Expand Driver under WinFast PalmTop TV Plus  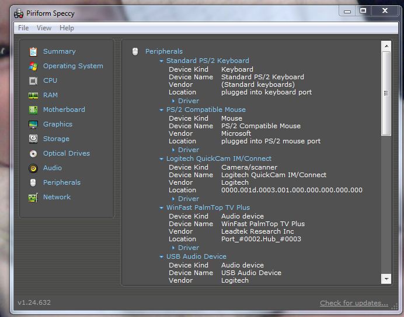173,248
